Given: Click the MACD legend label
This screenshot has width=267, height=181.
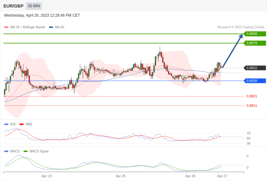Looking at the screenshot, I should (15, 151).
